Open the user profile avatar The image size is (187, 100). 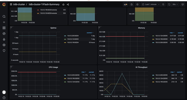[4, 92]
